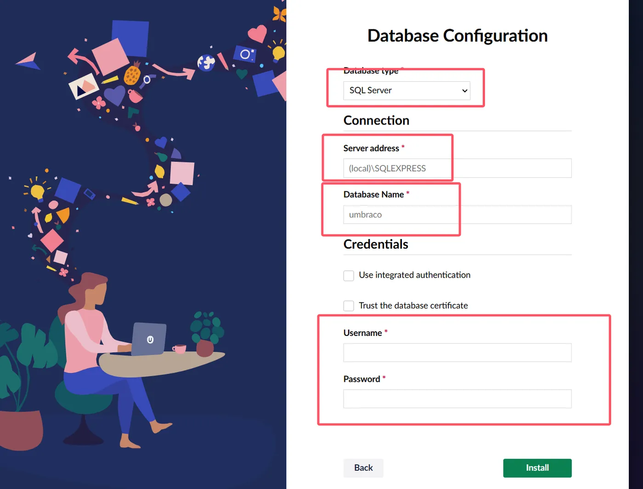This screenshot has height=489, width=643.
Task: Click the Umbraco logo on the laptop
Action: (x=150, y=340)
